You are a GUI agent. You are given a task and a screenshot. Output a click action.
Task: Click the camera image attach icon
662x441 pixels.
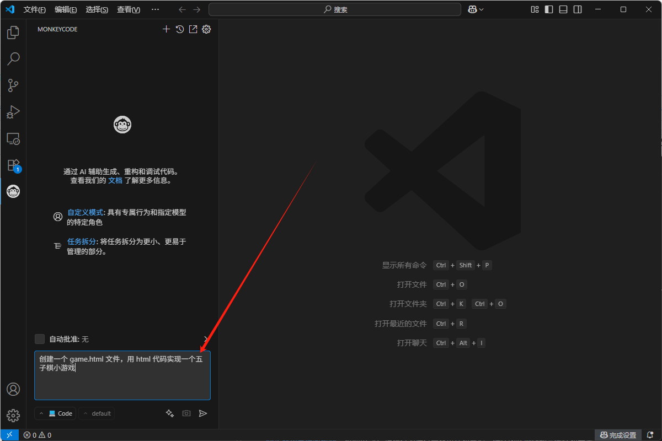point(186,413)
